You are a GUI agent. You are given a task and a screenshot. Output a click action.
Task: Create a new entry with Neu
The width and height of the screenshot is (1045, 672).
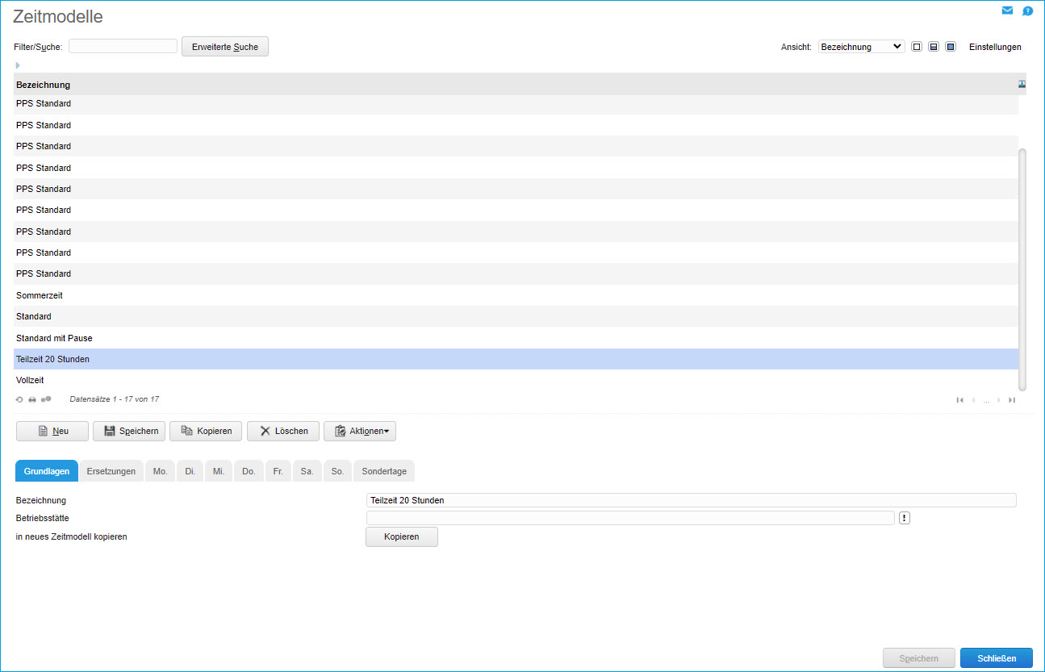52,432
